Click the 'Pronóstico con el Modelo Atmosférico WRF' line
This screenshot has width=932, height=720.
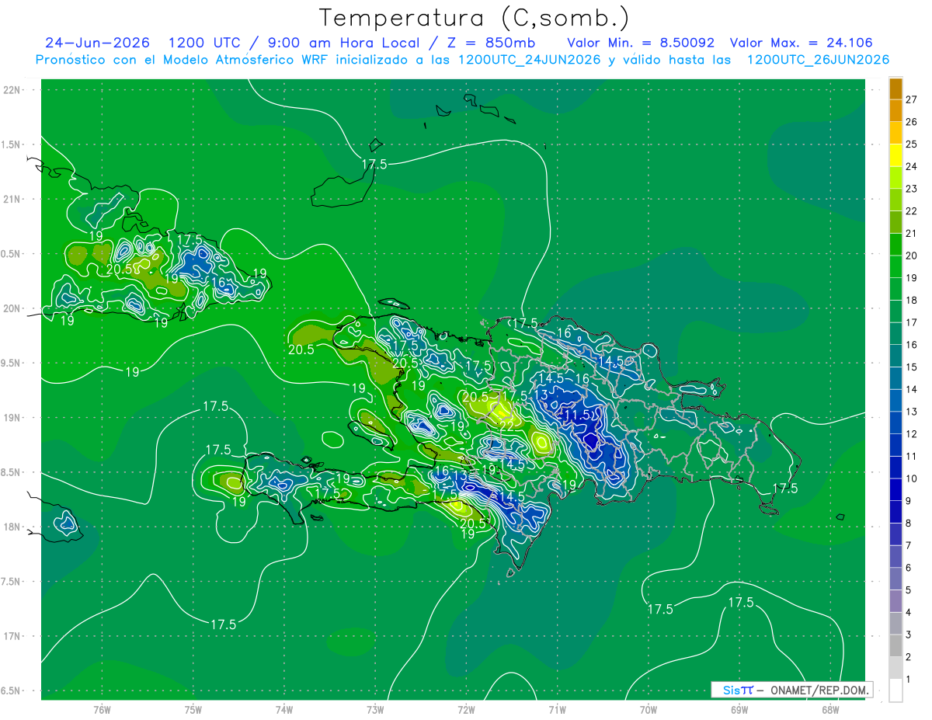462,60
